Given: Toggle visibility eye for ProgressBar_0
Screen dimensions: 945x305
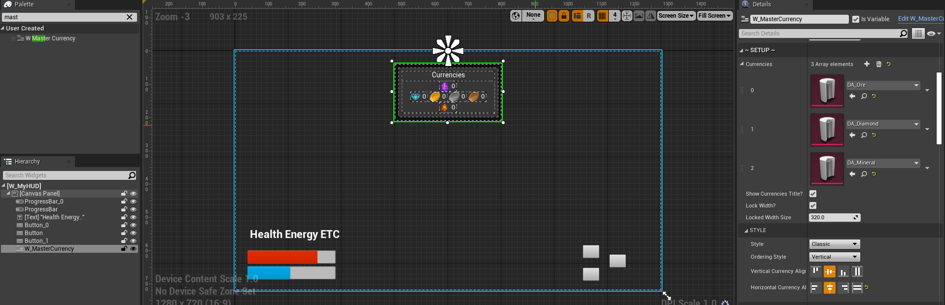Looking at the screenshot, I should click(x=133, y=202).
